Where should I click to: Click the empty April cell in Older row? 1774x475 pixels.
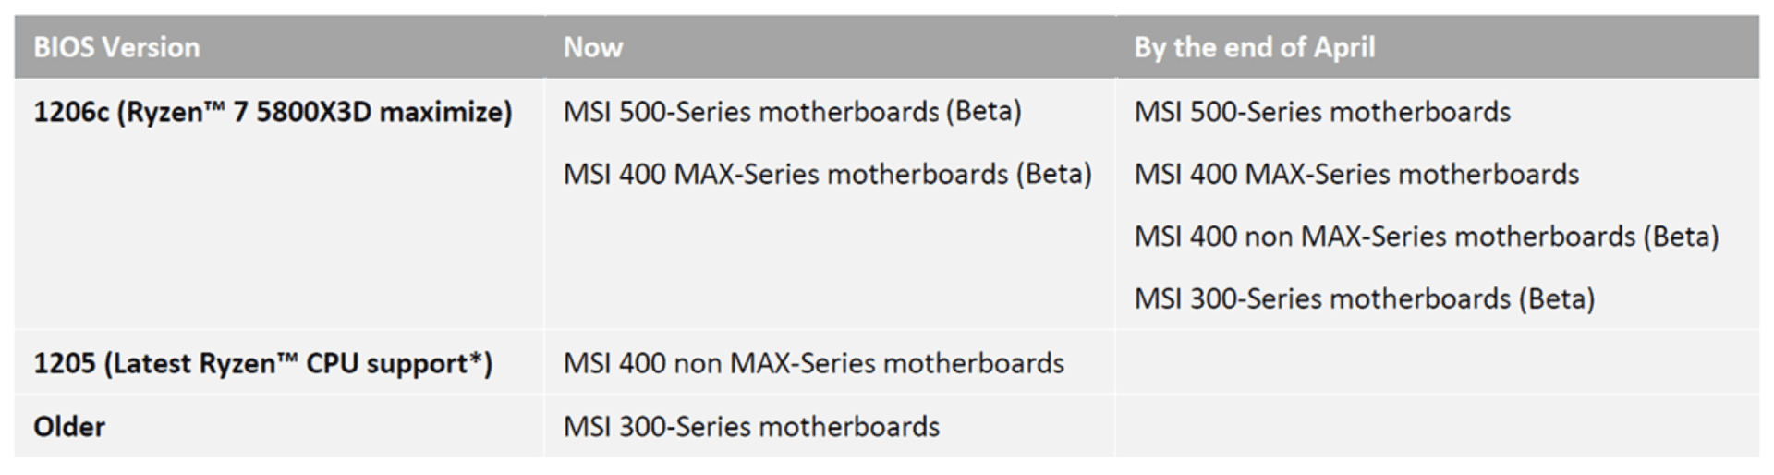pyautogui.click(x=1437, y=427)
